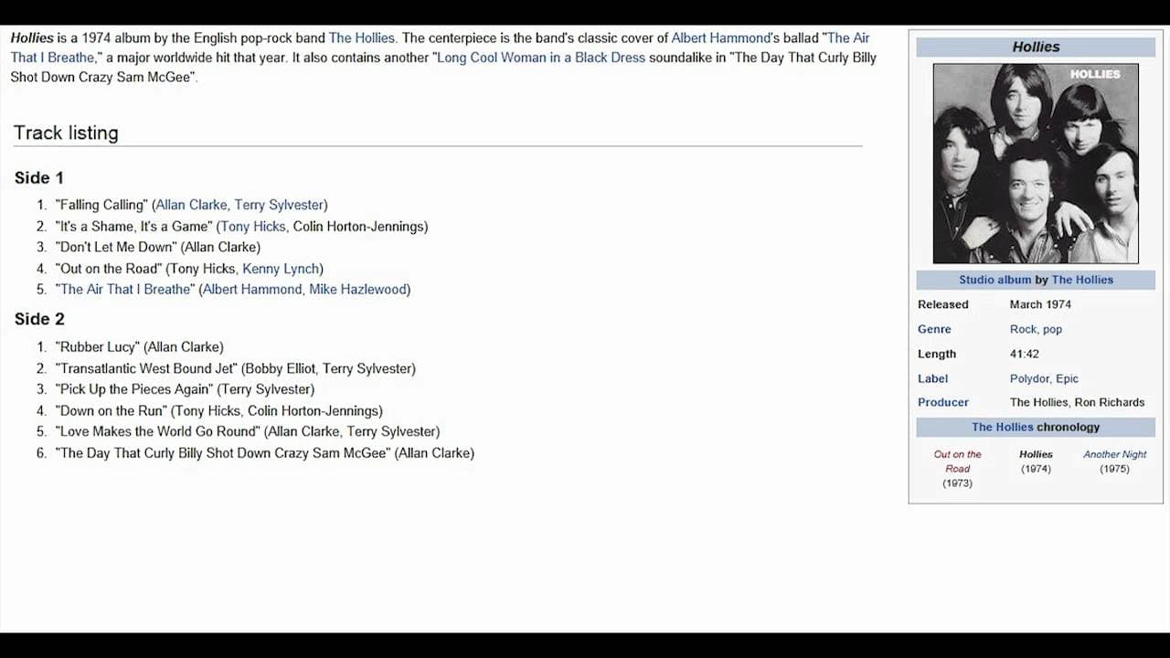Click the "(1975)" year under Another Night
Image resolution: width=1170 pixels, height=658 pixels.
(1114, 469)
